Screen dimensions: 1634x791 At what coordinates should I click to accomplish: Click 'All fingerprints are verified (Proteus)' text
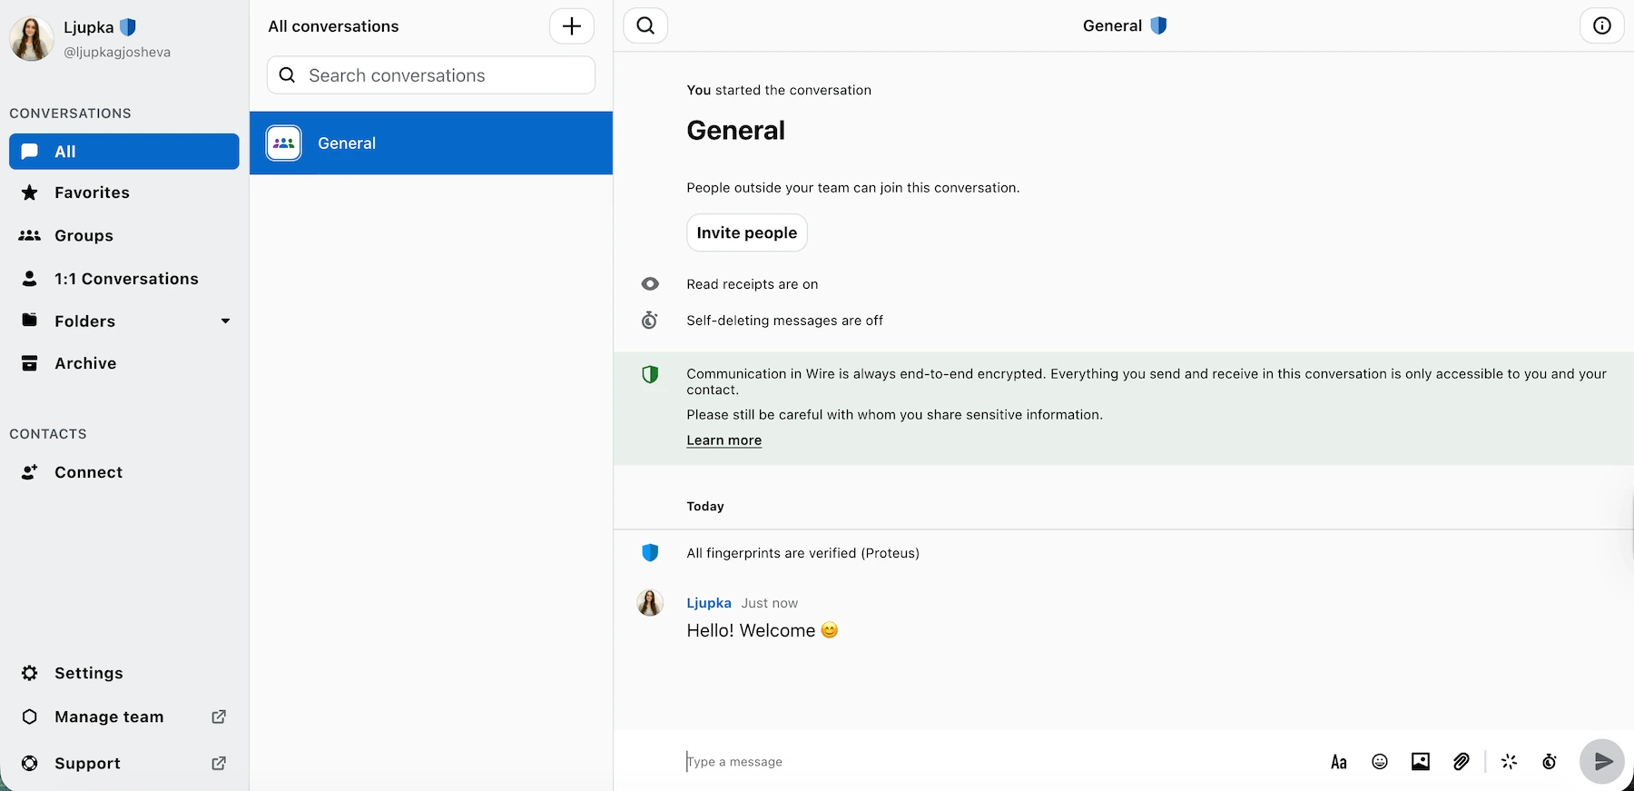(803, 553)
